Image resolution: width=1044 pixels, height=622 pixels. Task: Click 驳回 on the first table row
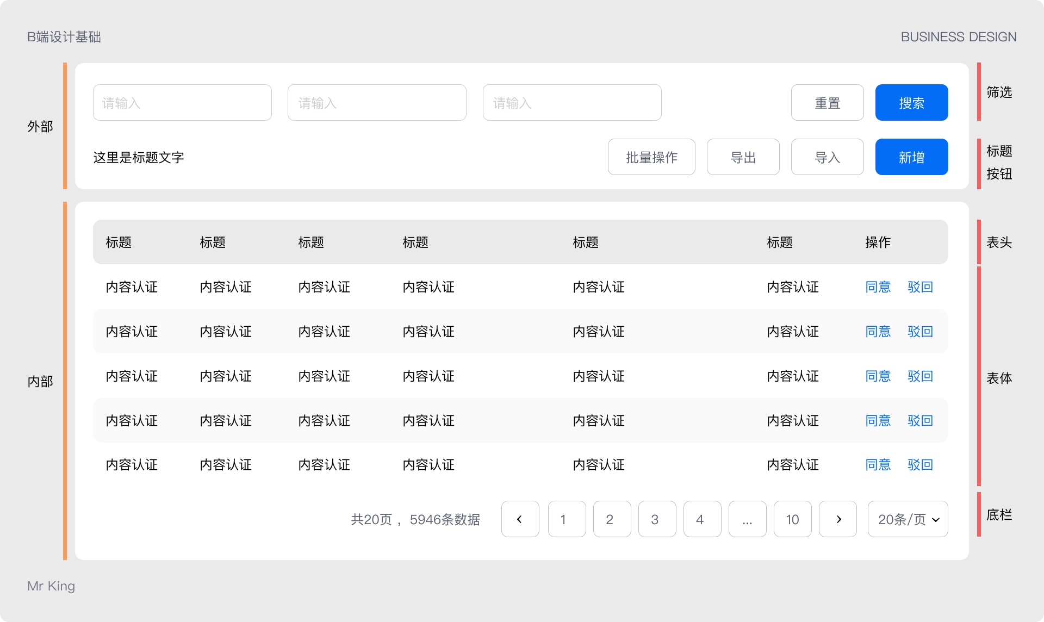point(920,287)
